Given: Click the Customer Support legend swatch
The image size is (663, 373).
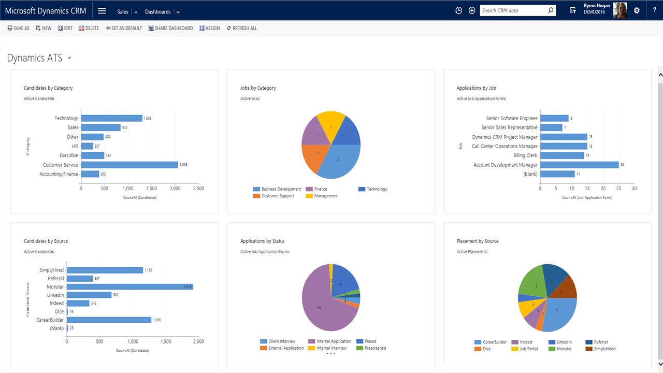Looking at the screenshot, I should click(x=256, y=196).
